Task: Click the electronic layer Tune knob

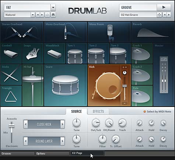Action: pyautogui.click(x=77, y=139)
